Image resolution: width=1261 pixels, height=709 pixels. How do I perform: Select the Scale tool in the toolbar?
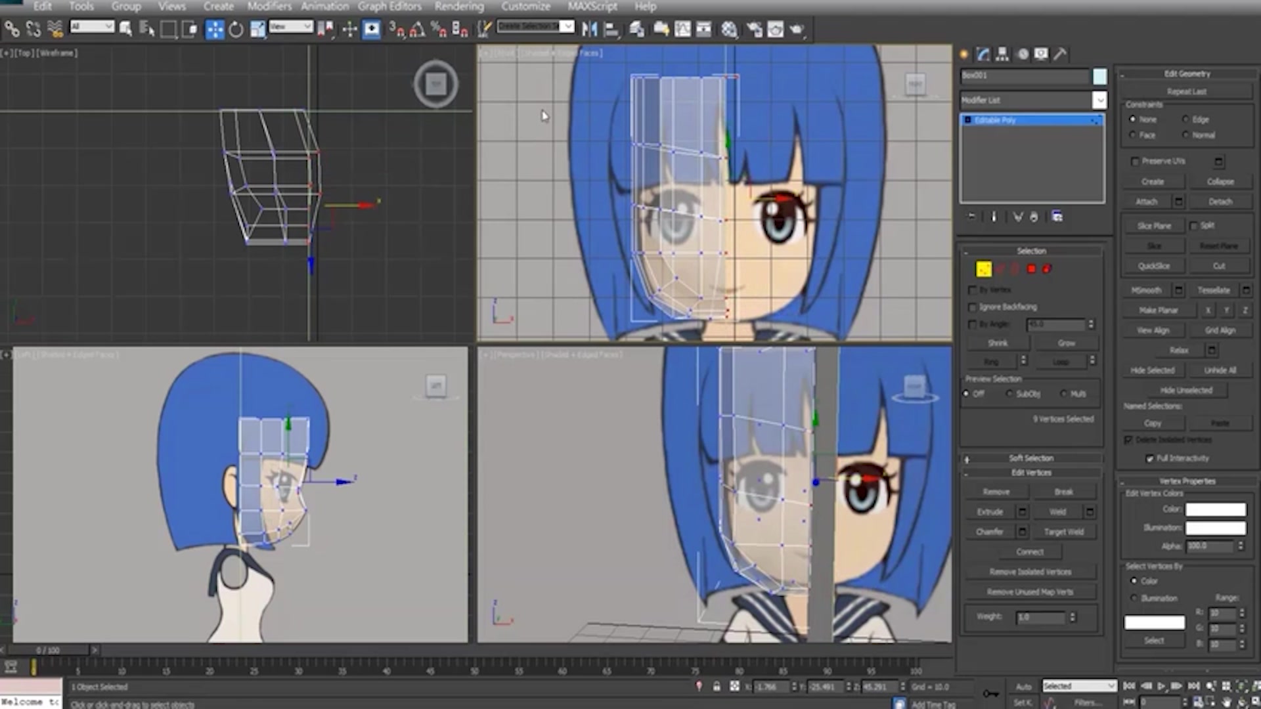tap(256, 29)
